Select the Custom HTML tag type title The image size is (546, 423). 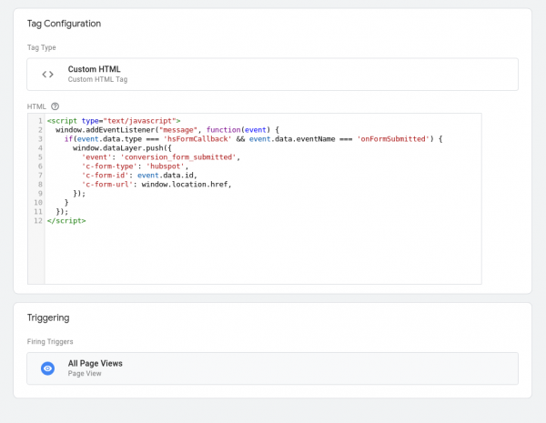94,69
